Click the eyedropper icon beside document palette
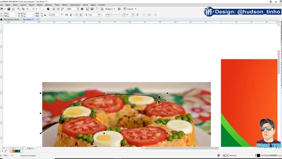Screen dimensions: 282x159 coord(6,151)
